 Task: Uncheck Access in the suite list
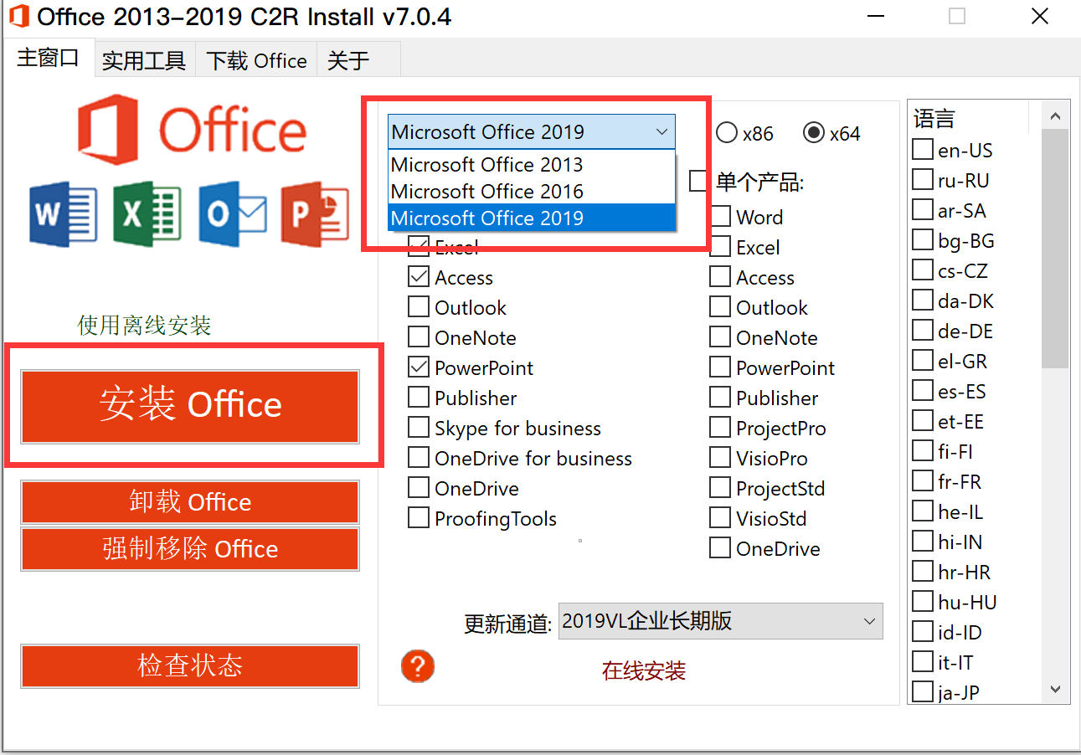(x=419, y=277)
